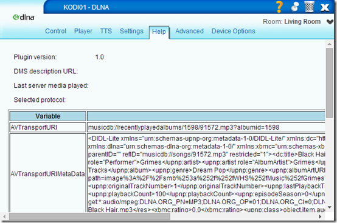Image resolution: width=337 pixels, height=223 pixels.
Task: Open the Settings tab
Action: [131, 31]
